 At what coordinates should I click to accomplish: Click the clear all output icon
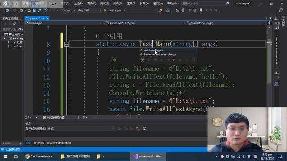click(138, 129)
